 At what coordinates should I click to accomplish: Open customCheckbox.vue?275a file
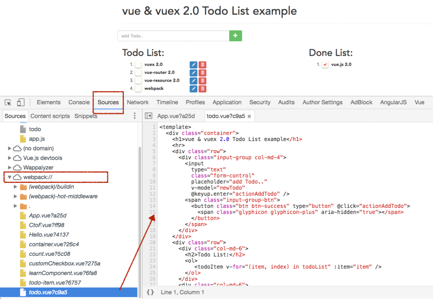[x=64, y=263]
